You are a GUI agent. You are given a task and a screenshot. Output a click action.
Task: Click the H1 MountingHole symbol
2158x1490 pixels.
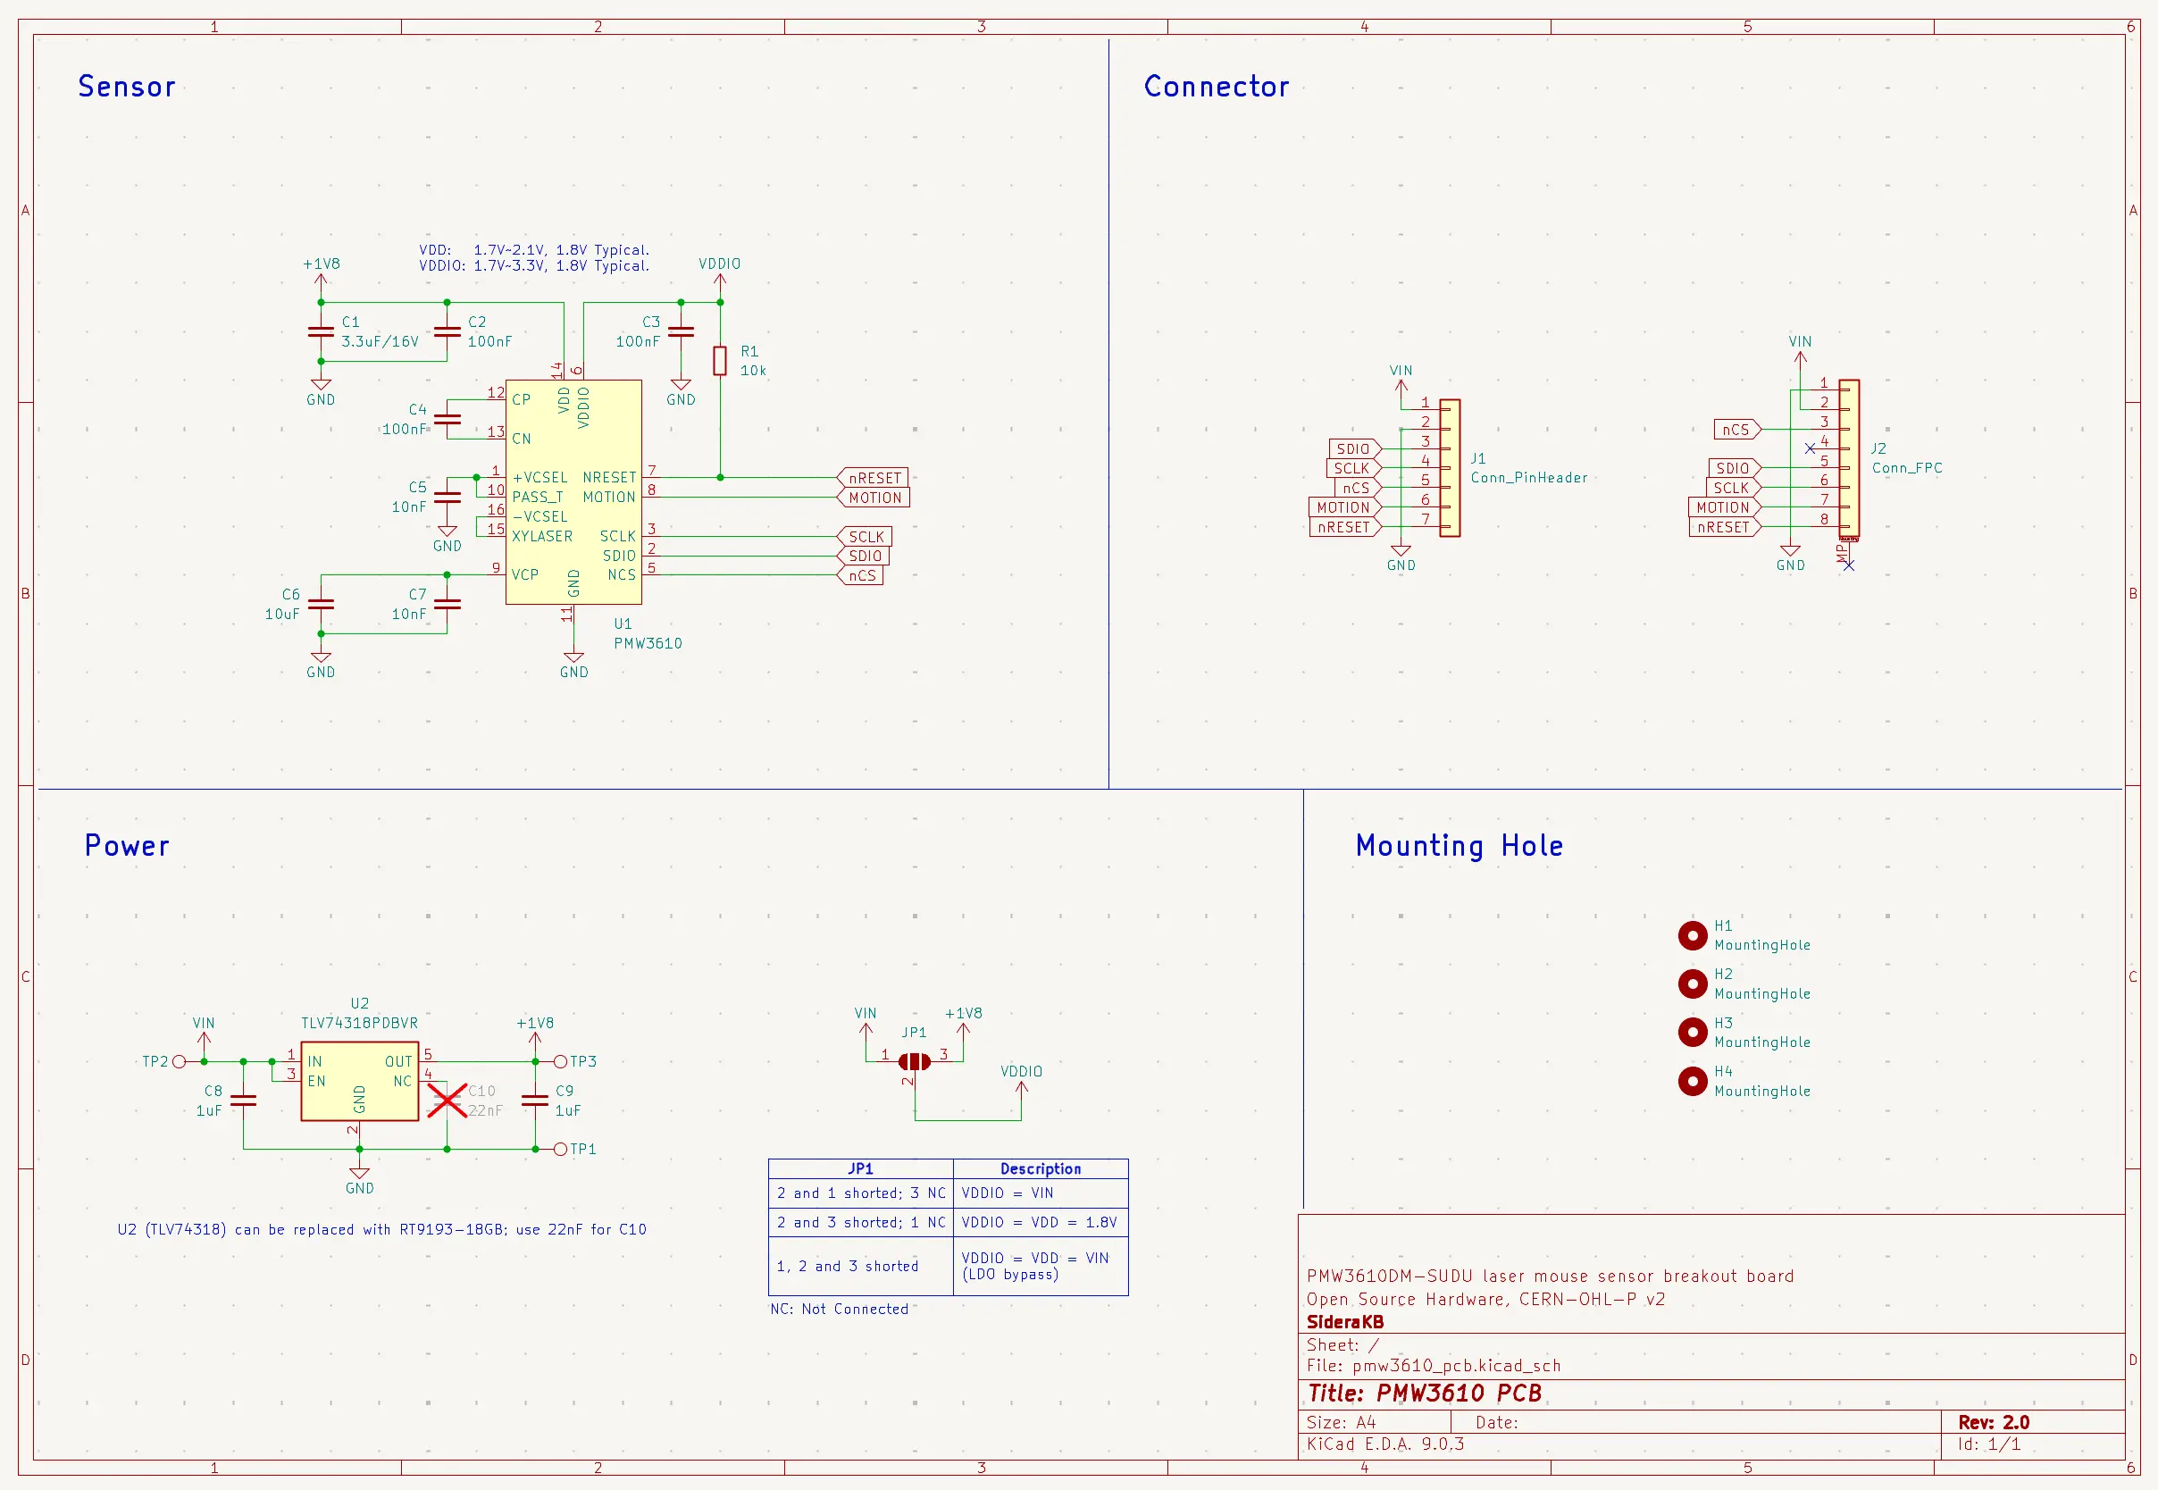1692,935
